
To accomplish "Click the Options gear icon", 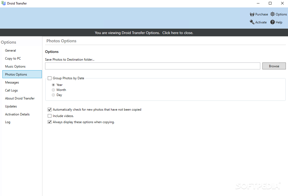I will pyautogui.click(x=273, y=14).
